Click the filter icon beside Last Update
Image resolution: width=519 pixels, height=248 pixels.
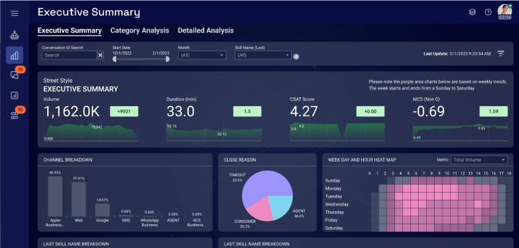tap(500, 54)
